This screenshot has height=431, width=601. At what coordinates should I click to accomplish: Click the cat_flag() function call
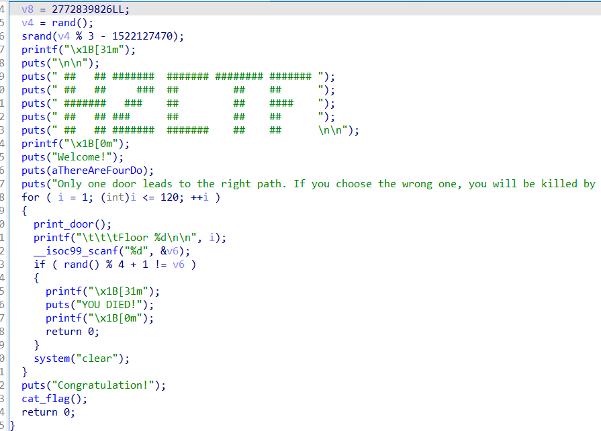(x=54, y=399)
